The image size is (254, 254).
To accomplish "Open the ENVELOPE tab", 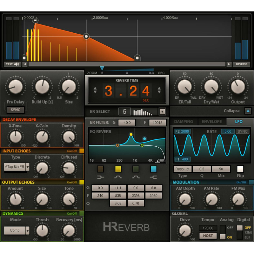I will click(212, 121).
